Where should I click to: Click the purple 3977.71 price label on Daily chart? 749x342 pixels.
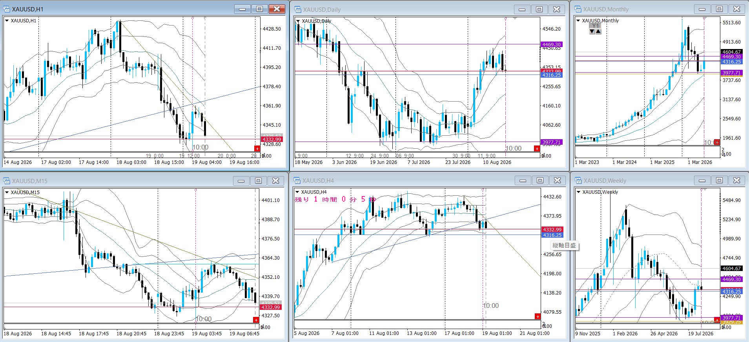click(x=552, y=142)
